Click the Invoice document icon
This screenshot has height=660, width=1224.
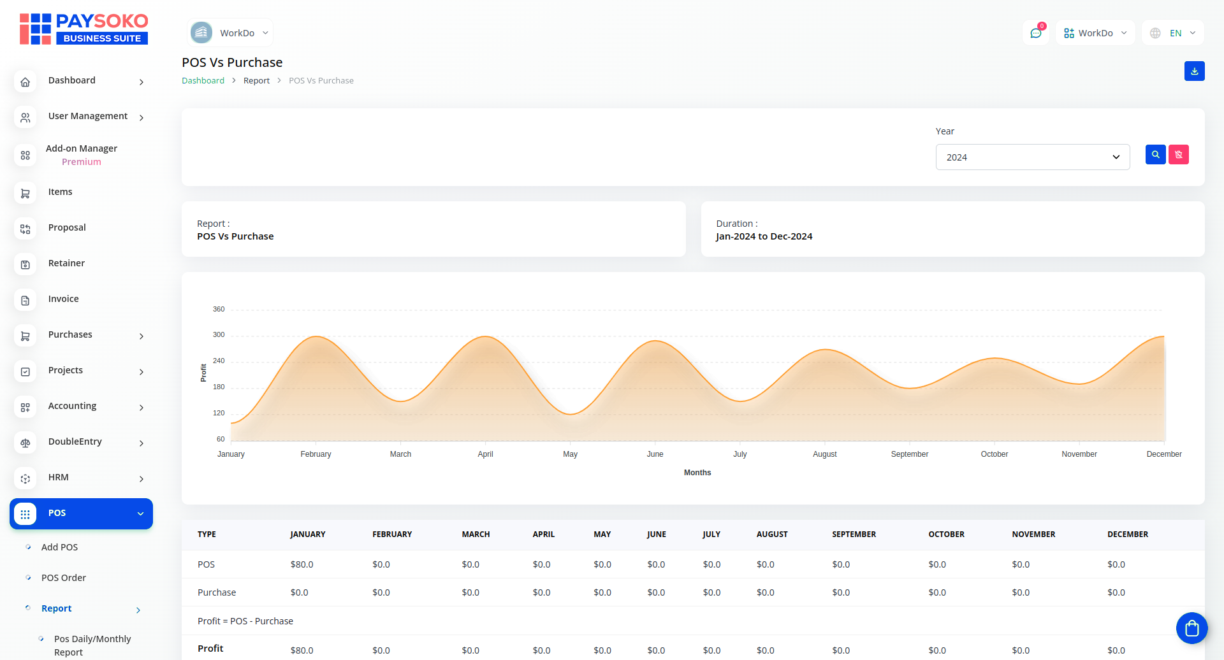[25, 301]
